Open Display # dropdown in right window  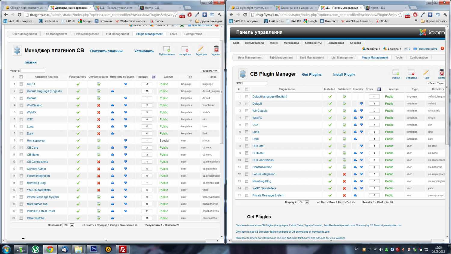click(x=303, y=203)
